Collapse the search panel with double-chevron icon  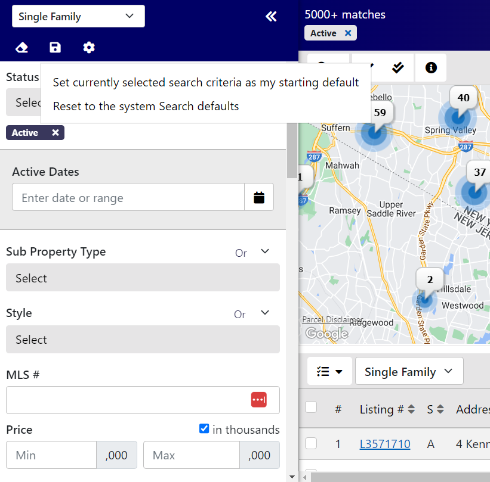tap(271, 16)
